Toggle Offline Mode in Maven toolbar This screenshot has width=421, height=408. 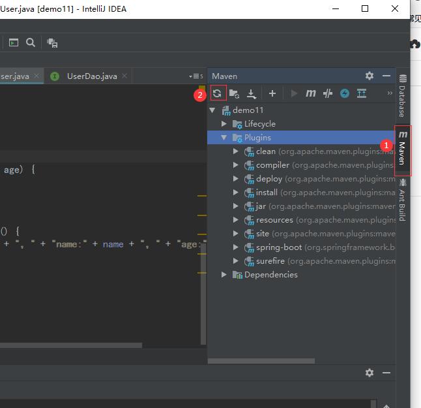[328, 93]
